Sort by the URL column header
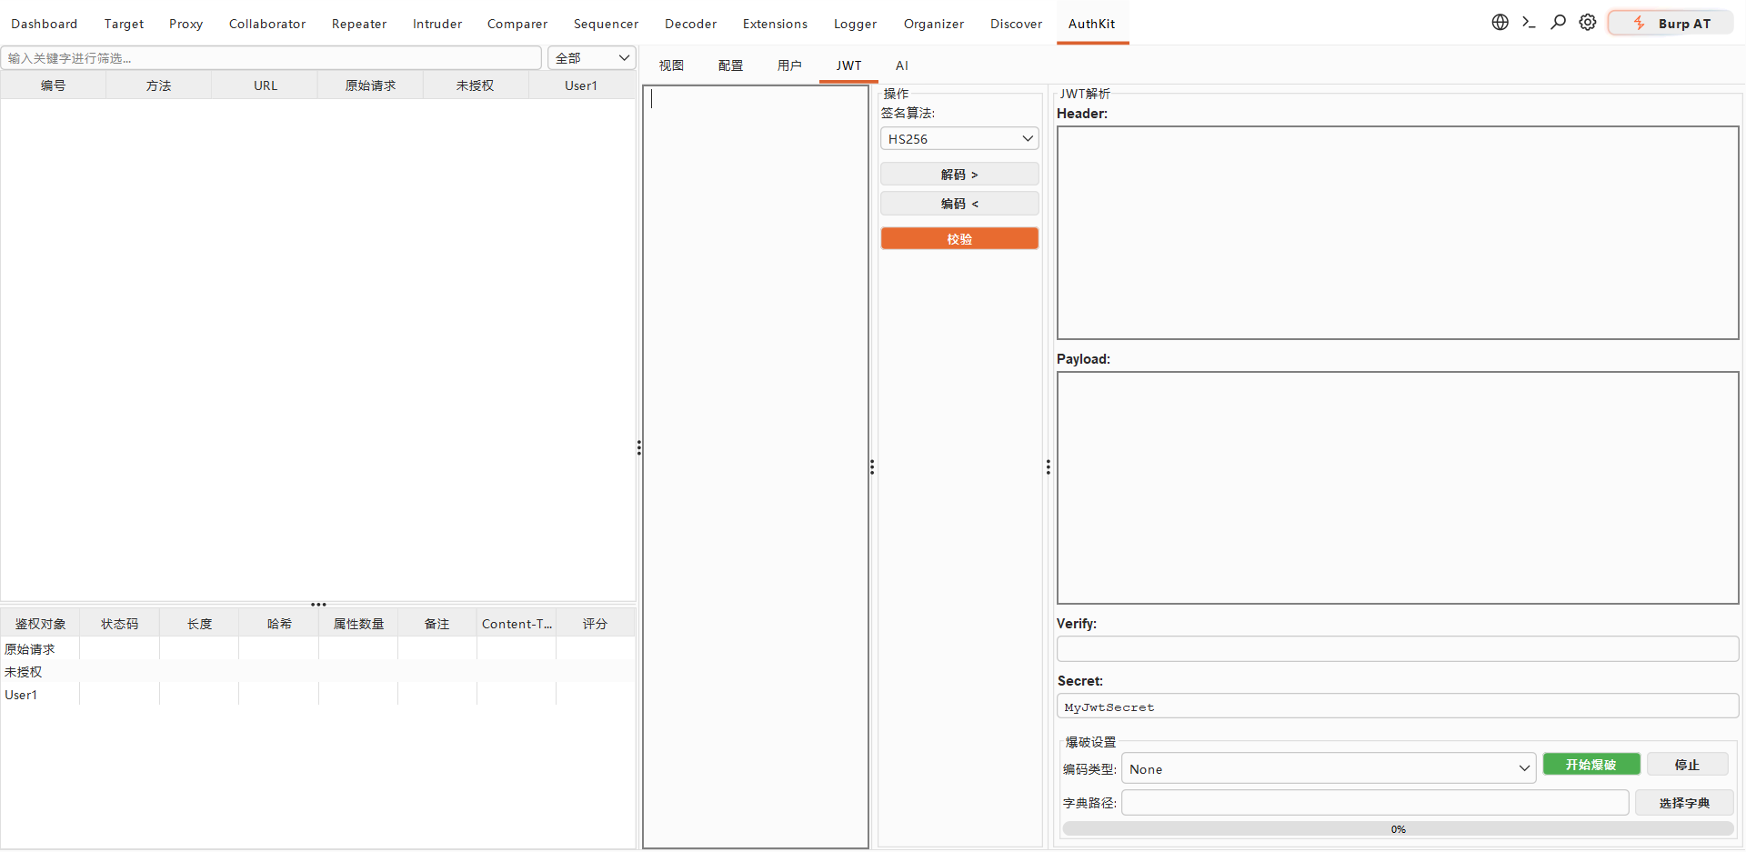The image size is (1746, 852). [x=265, y=85]
